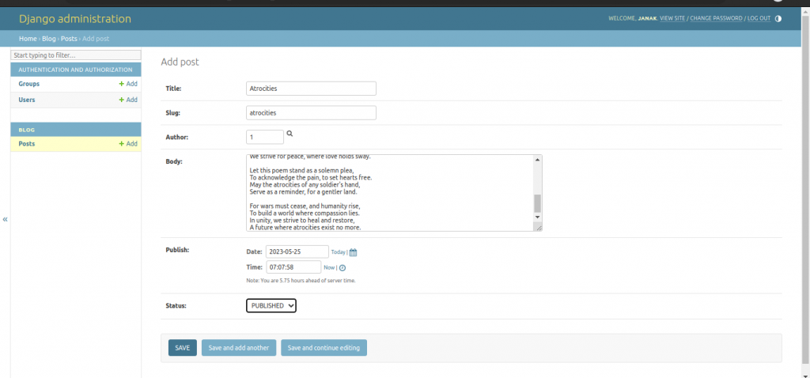810x378 pixels.
Task: Add a new User via the Add link
Action: pos(128,100)
